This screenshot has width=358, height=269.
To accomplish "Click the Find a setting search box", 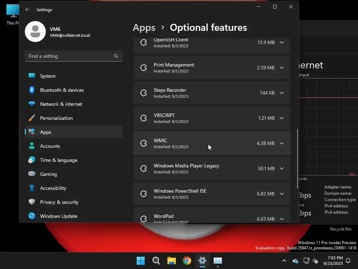I will tap(73, 56).
